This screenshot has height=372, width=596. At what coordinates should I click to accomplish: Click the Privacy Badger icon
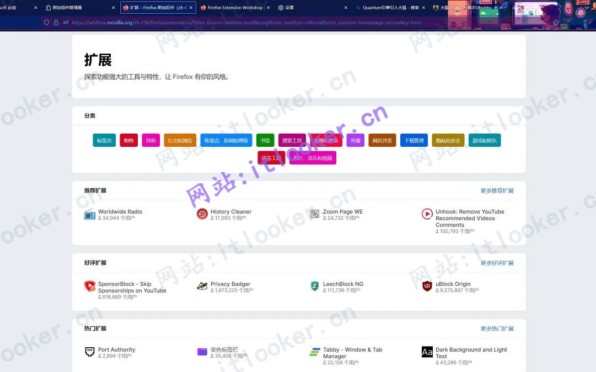point(202,286)
